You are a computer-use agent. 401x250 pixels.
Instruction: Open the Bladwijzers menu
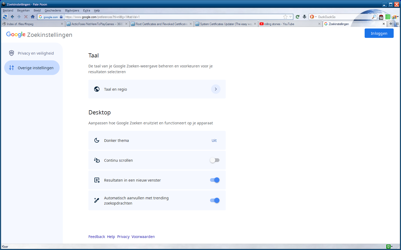72,10
